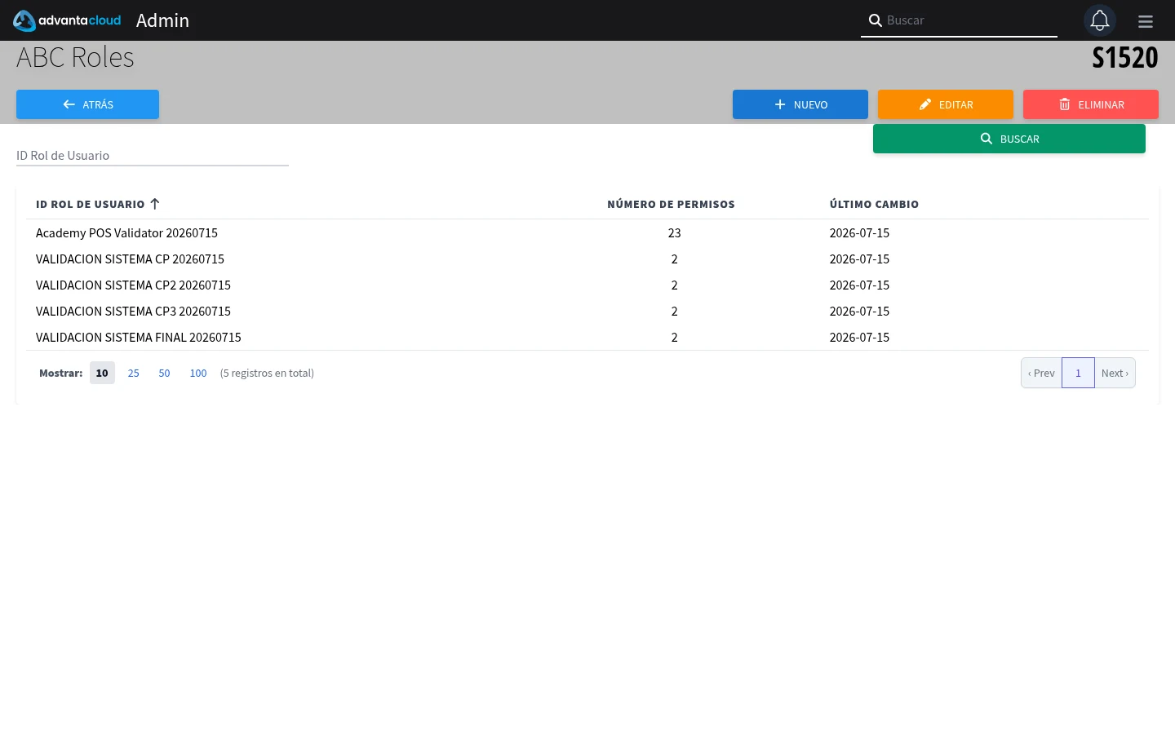Click the EDITAR button
Viewport: 1175px width, 734px height.
pos(946,104)
